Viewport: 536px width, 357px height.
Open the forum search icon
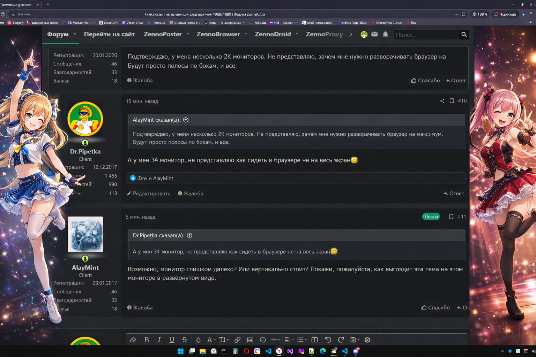pos(464,35)
